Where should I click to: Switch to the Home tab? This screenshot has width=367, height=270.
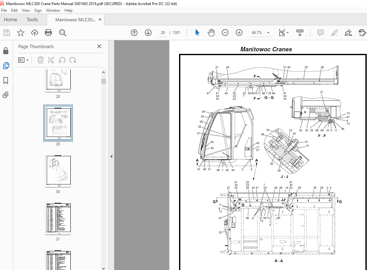coord(10,20)
